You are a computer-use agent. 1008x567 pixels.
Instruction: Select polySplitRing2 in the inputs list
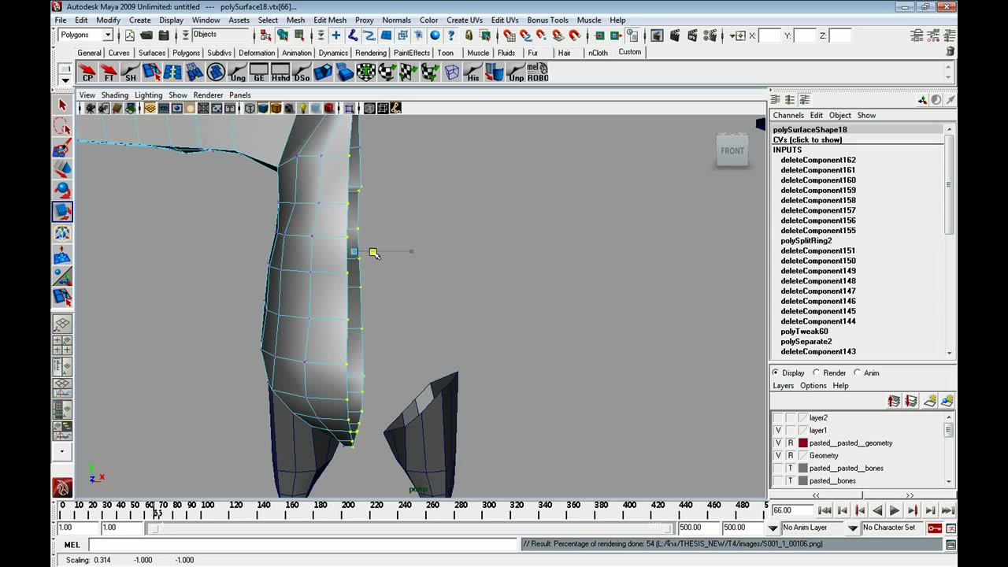(x=806, y=241)
